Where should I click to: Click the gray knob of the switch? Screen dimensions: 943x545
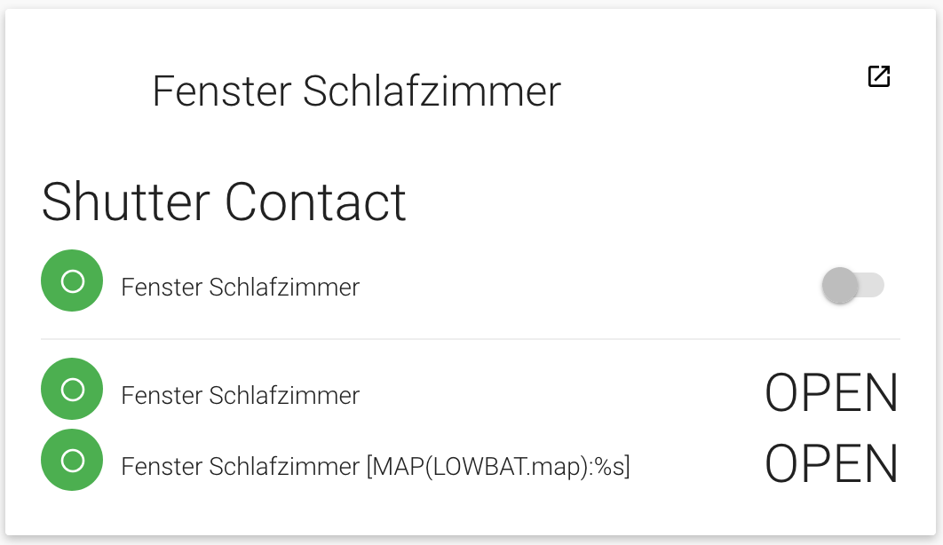click(840, 285)
